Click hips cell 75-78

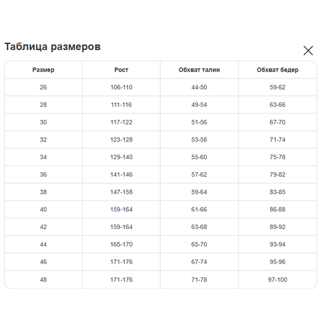click(x=277, y=157)
